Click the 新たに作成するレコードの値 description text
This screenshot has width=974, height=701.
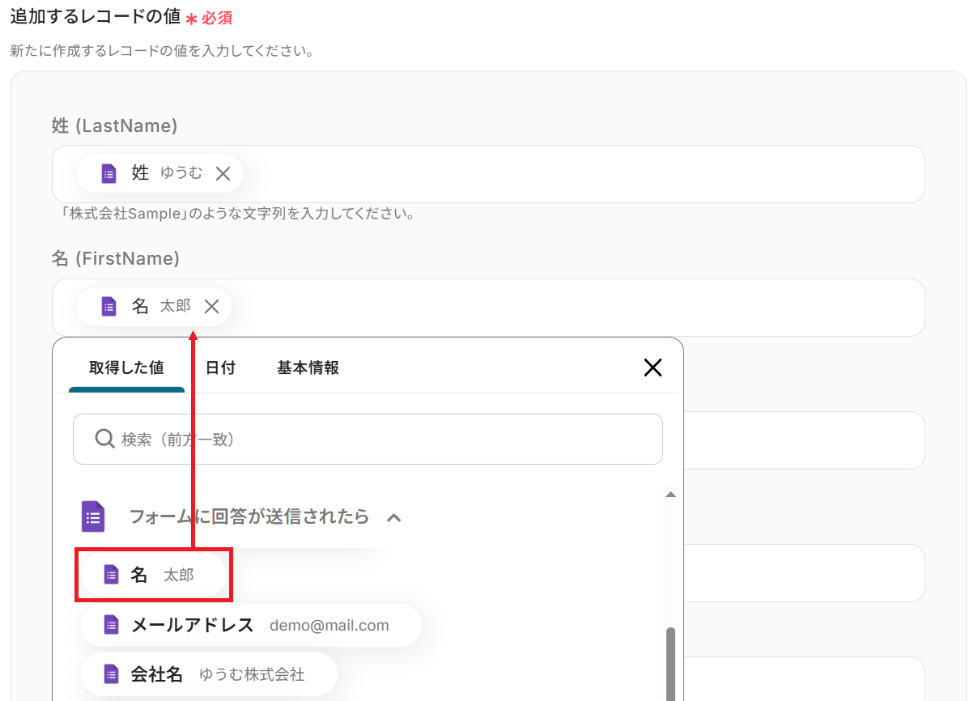tap(162, 51)
